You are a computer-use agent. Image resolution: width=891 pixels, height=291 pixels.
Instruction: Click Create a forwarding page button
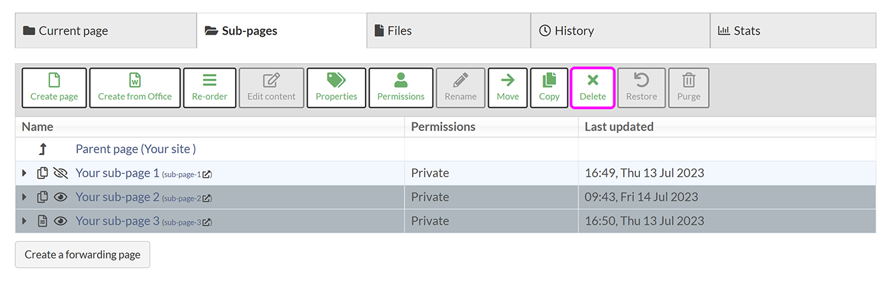(83, 255)
